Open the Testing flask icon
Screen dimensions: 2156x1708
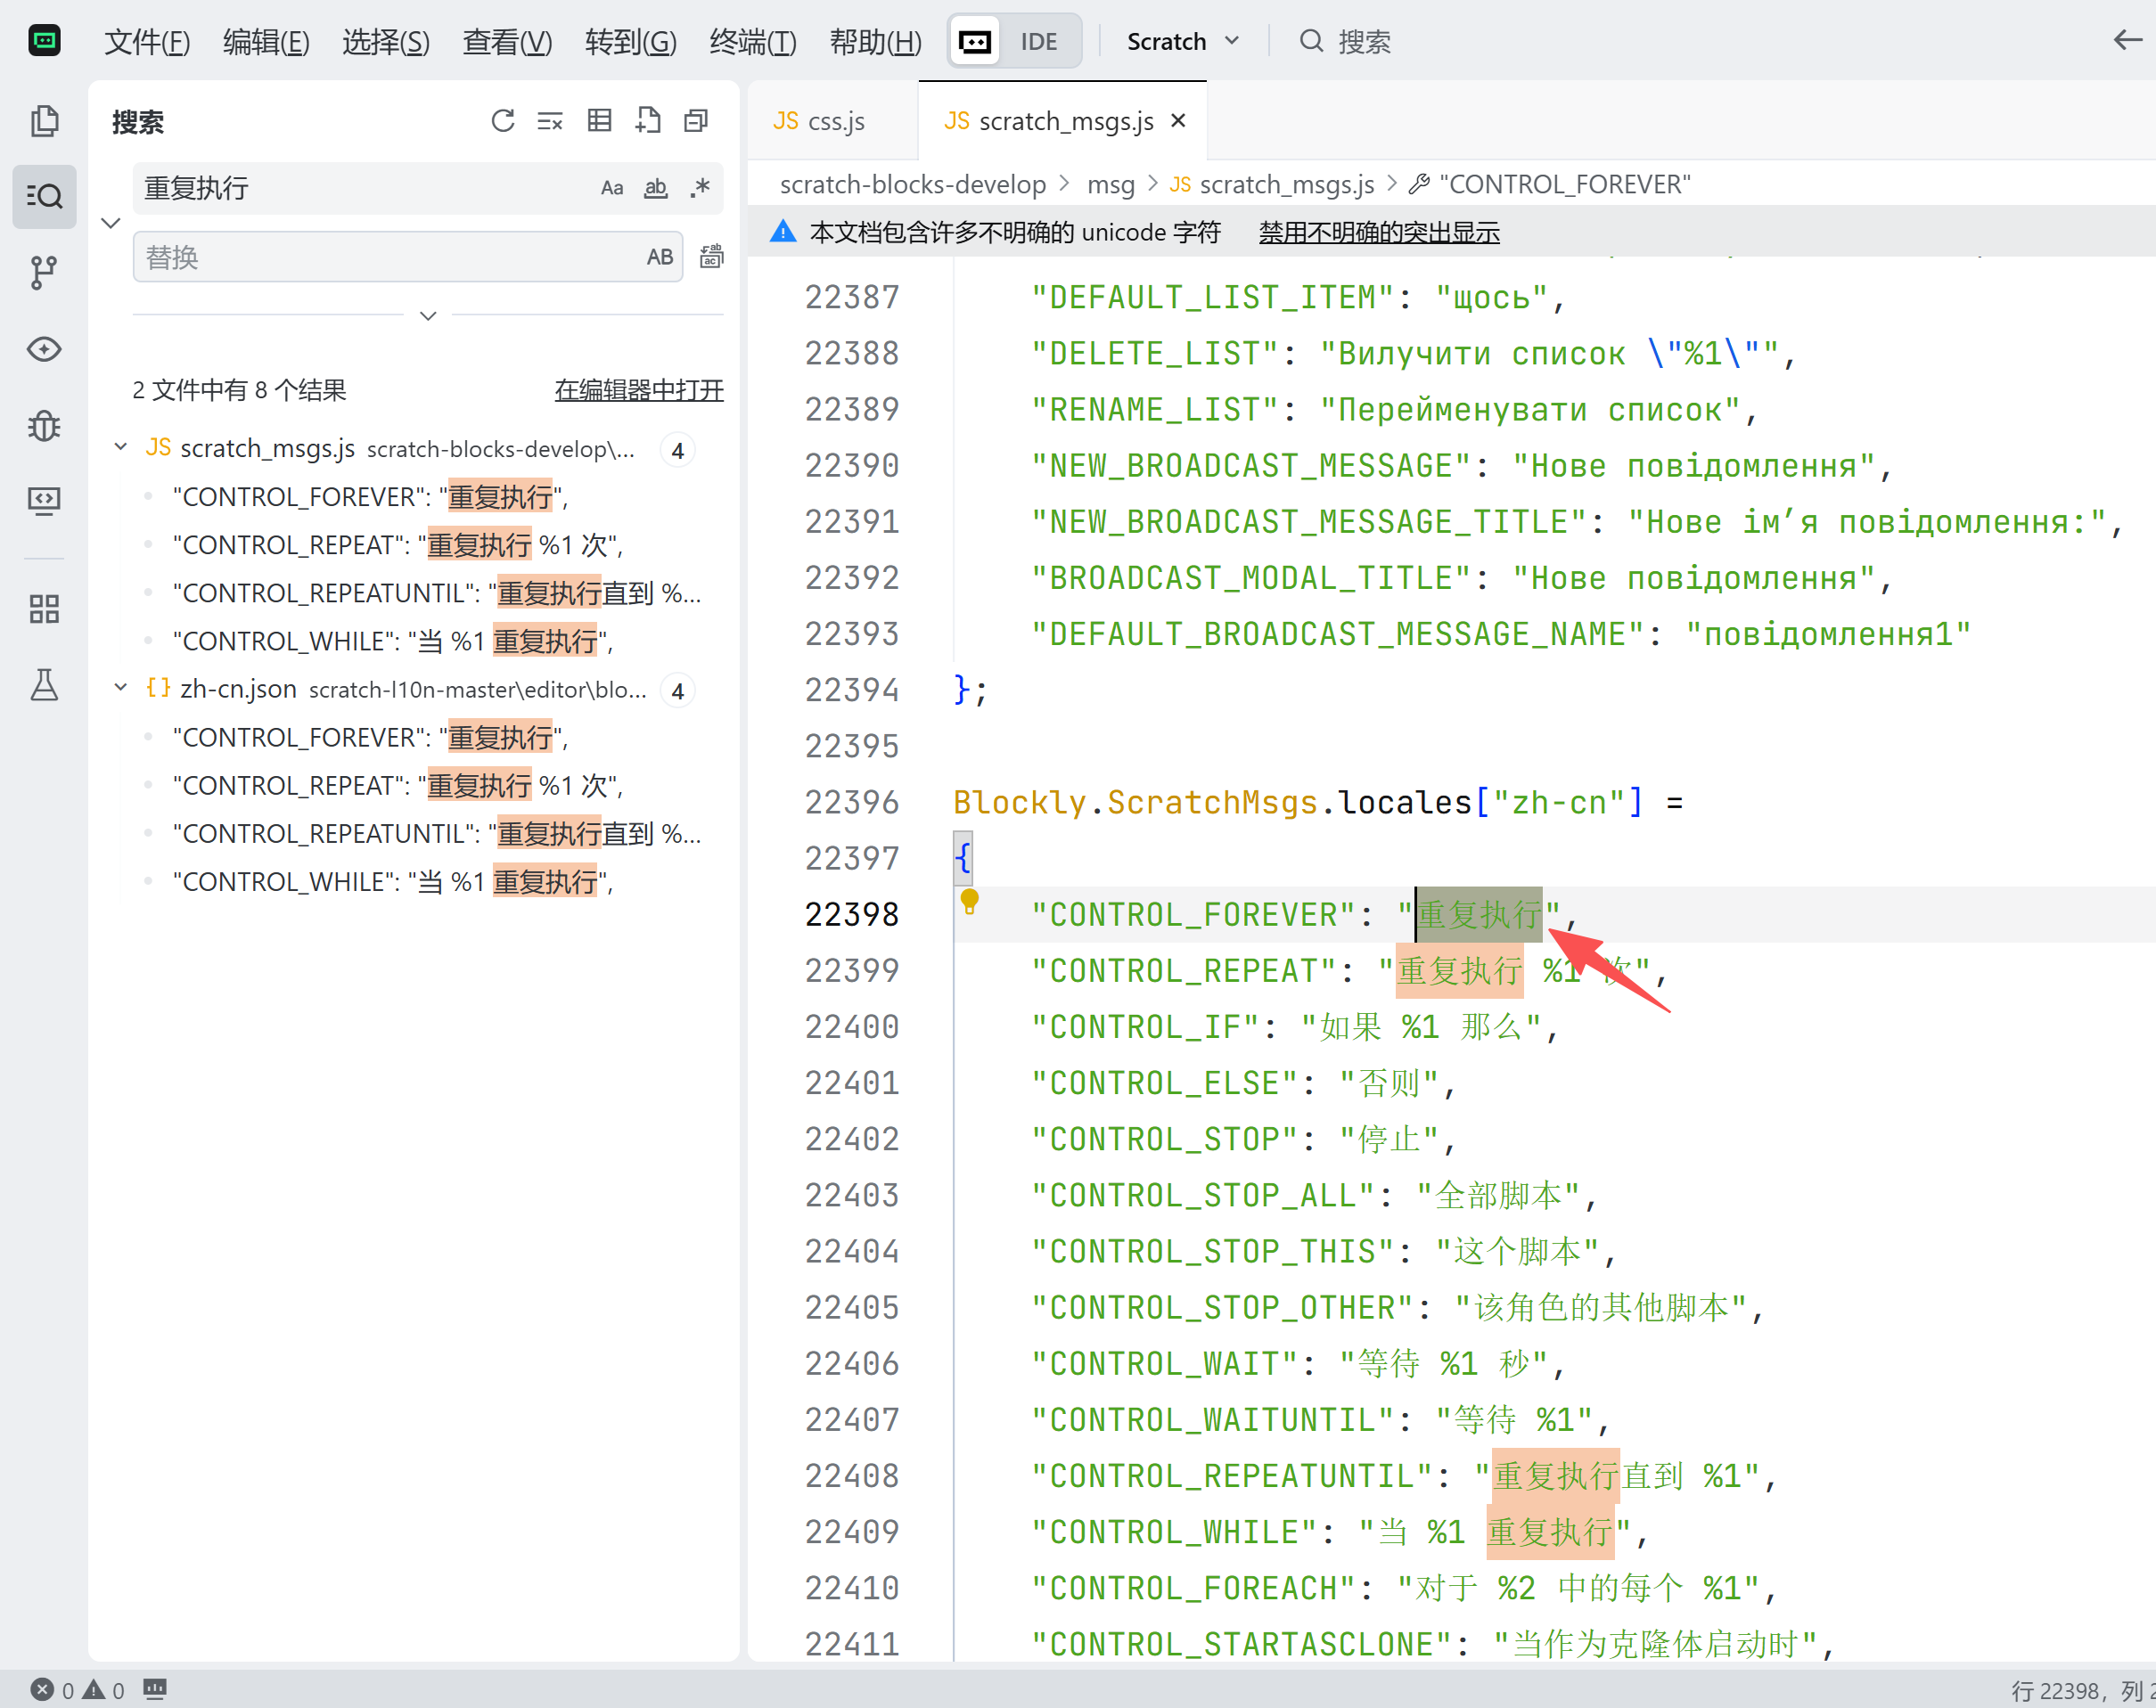[x=44, y=684]
